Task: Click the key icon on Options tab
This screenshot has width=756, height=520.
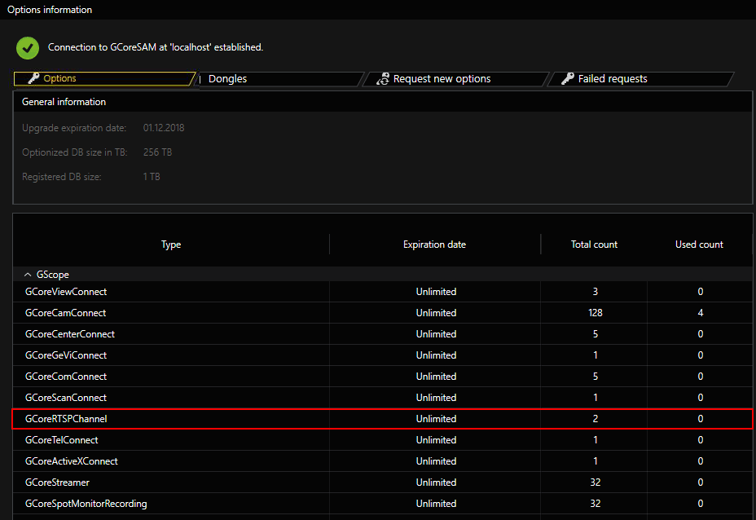Action: pos(33,78)
